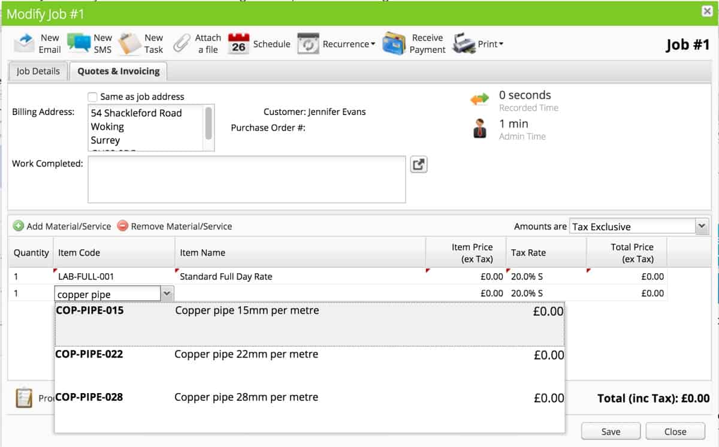Open the Schedule calendar icon
Image resolution: width=719 pixels, height=447 pixels.
pyautogui.click(x=238, y=44)
